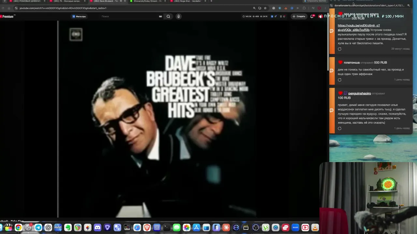
Task: Open the Messages app in the dock
Action: click(177, 227)
